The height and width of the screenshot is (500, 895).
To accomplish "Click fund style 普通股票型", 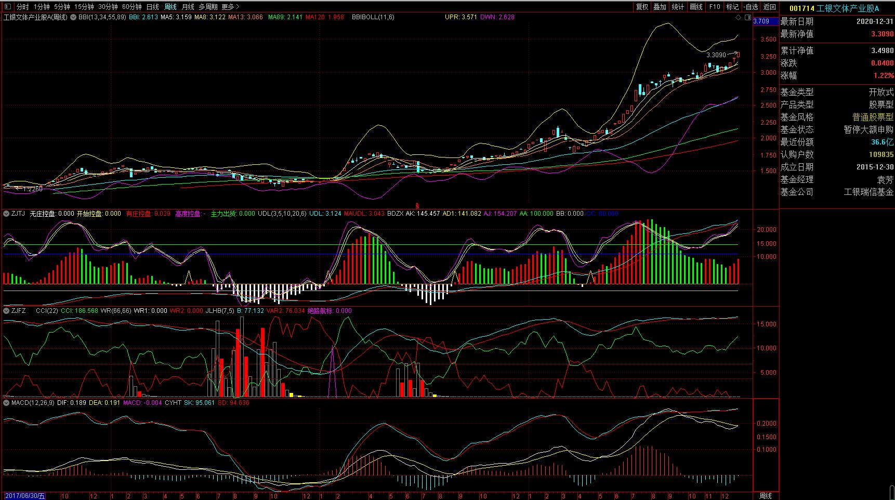I will click(873, 117).
